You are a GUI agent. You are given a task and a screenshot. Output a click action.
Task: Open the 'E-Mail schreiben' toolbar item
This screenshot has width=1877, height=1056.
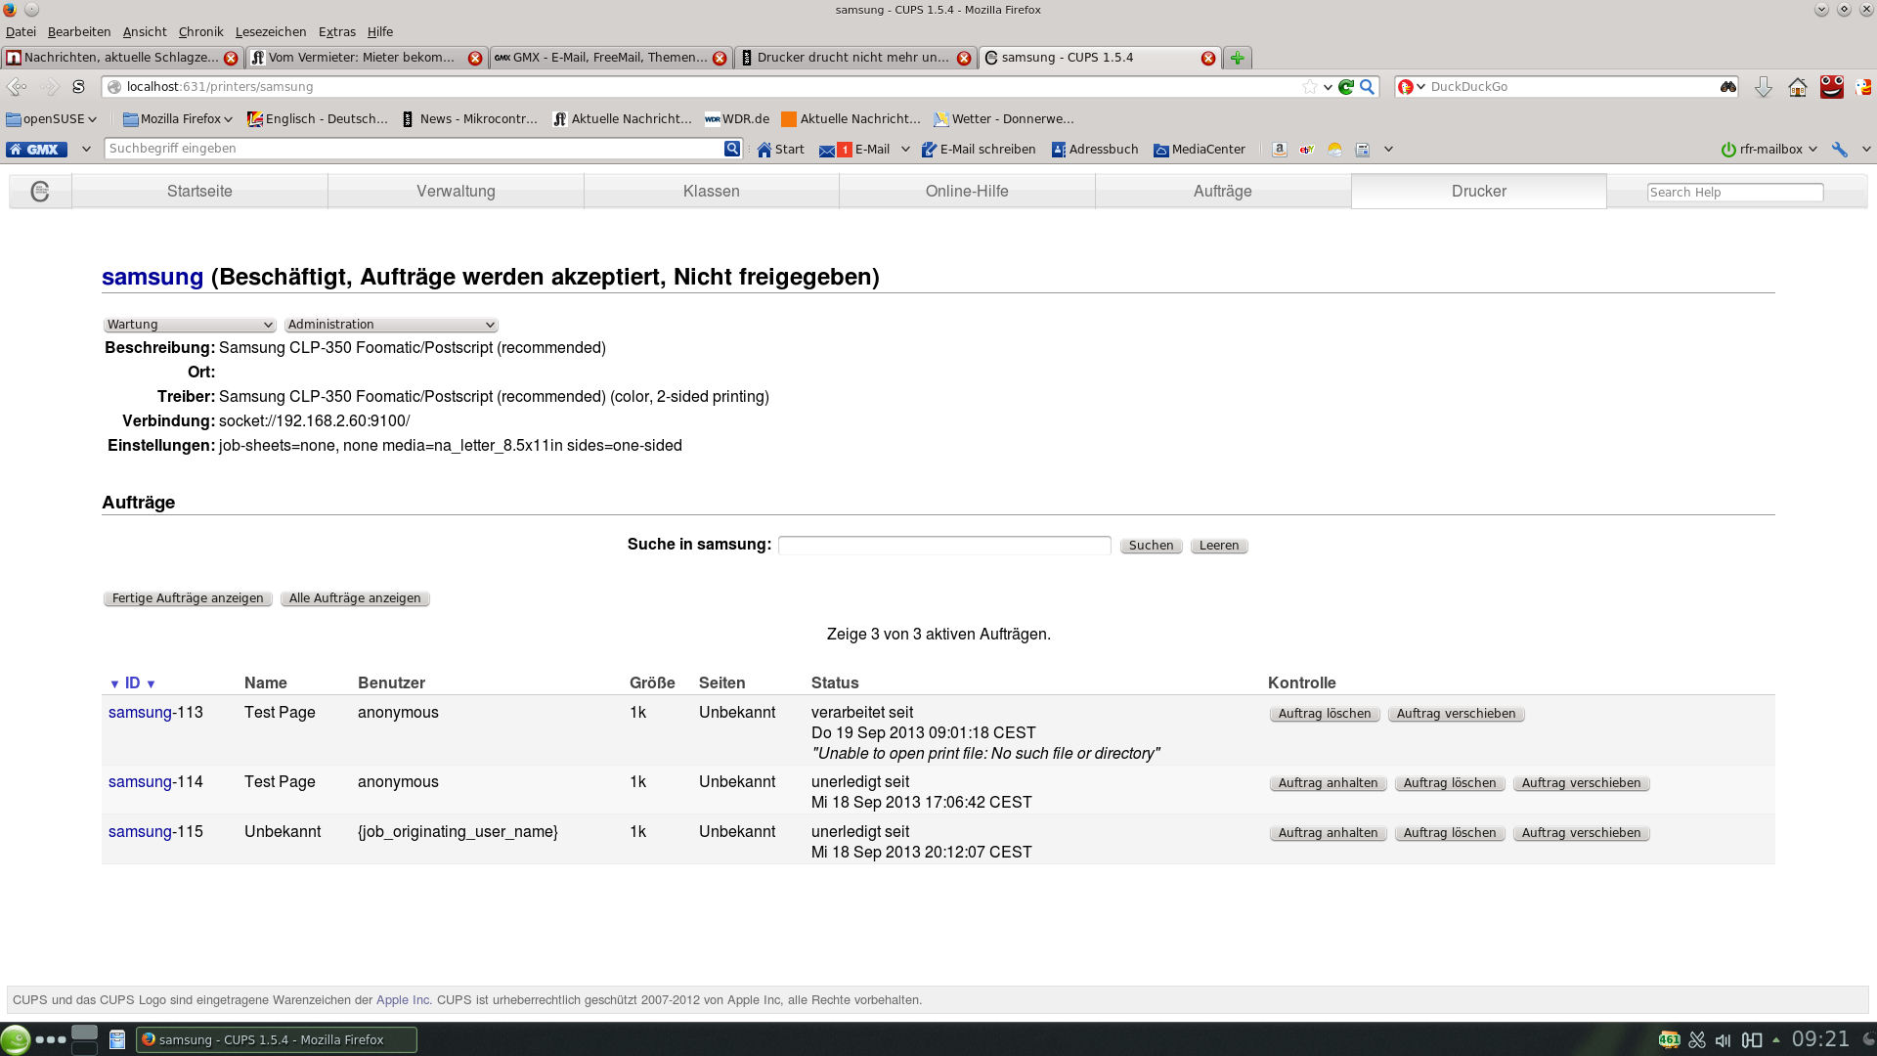(x=979, y=150)
